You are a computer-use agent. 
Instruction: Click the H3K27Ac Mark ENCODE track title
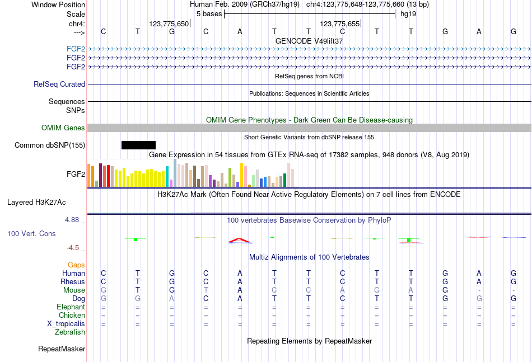309,195
